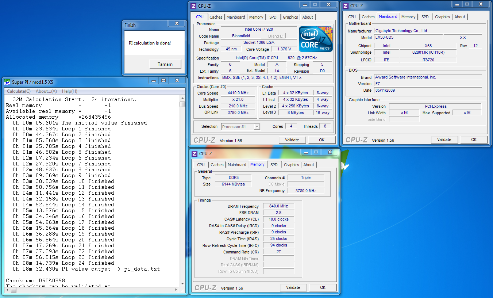Image resolution: width=493 pixels, height=298 pixels.
Task: Close the Finish dialog
Action: [177, 23]
